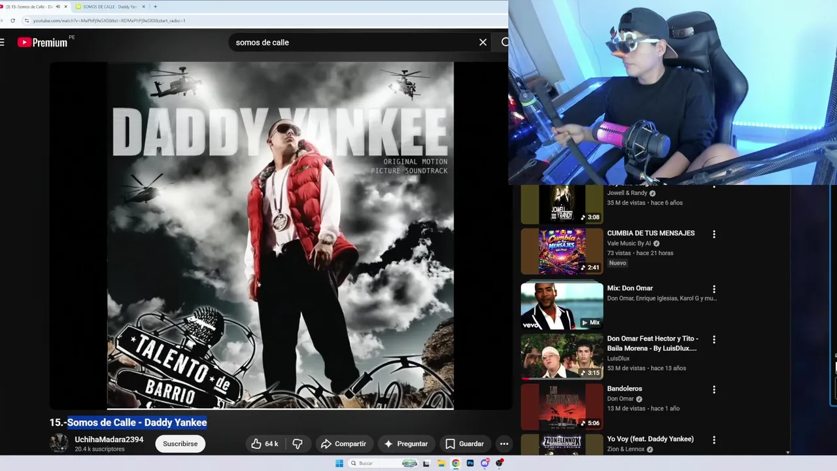
Task: Open Windows Start menu
Action: (x=339, y=463)
